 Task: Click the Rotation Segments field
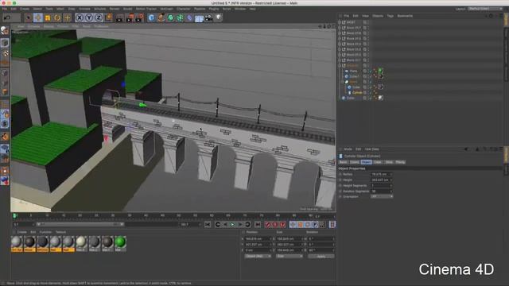(x=382, y=191)
